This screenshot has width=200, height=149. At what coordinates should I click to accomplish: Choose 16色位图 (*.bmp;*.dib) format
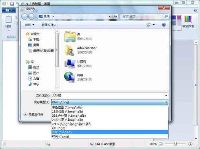pyautogui.click(x=110, y=112)
